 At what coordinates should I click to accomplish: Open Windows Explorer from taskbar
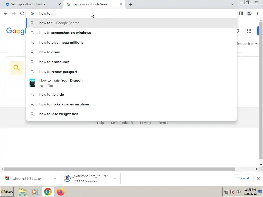click(22, 192)
